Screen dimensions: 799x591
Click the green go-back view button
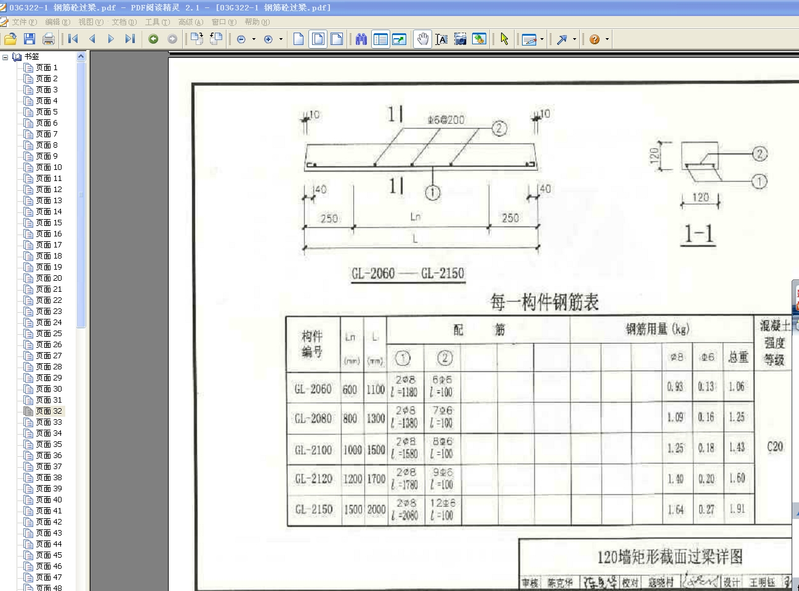coord(153,39)
